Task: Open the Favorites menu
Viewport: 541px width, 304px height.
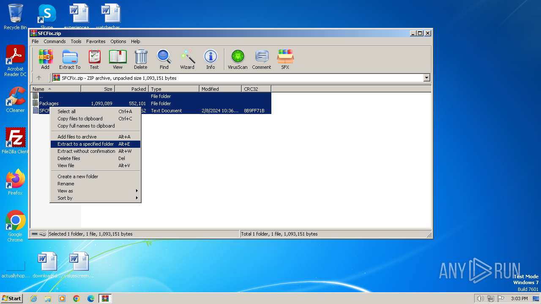Action: (x=96, y=41)
